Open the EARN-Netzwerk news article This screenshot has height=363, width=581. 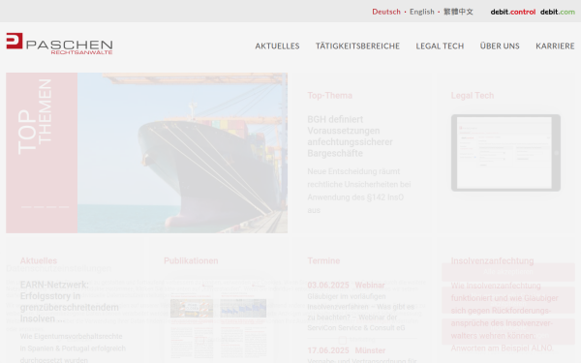(x=70, y=301)
